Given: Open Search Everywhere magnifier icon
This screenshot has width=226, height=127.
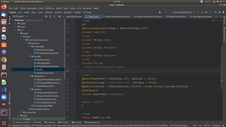Looking at the screenshot, I should pos(215,12).
